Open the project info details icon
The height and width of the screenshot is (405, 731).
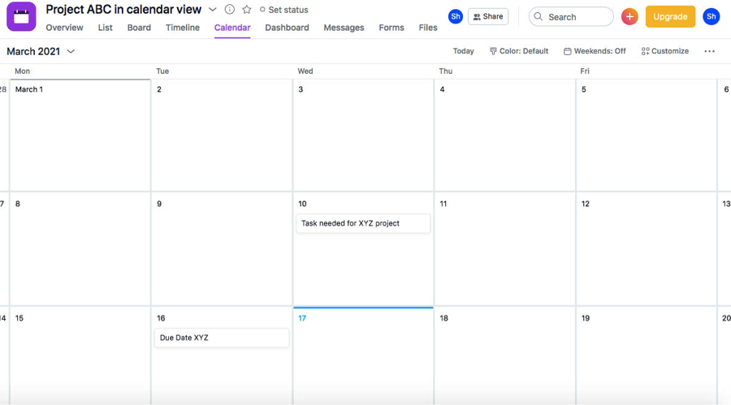coord(230,10)
